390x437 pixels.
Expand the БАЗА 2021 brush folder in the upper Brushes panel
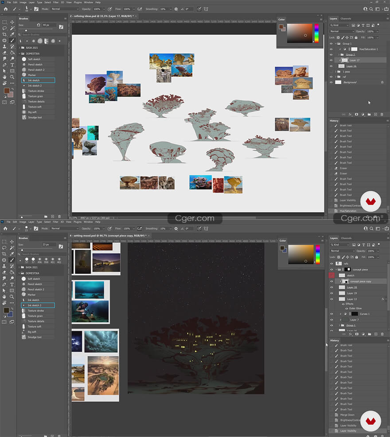coord(22,47)
